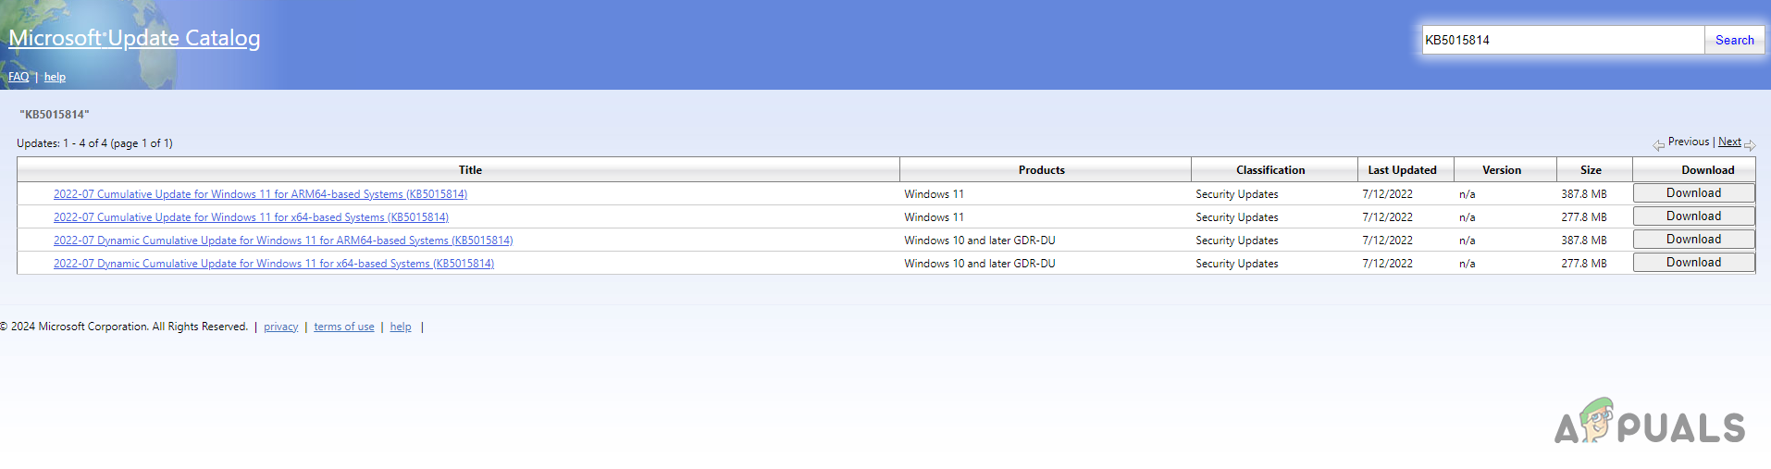Sort by the Classification column header

pyautogui.click(x=1270, y=170)
